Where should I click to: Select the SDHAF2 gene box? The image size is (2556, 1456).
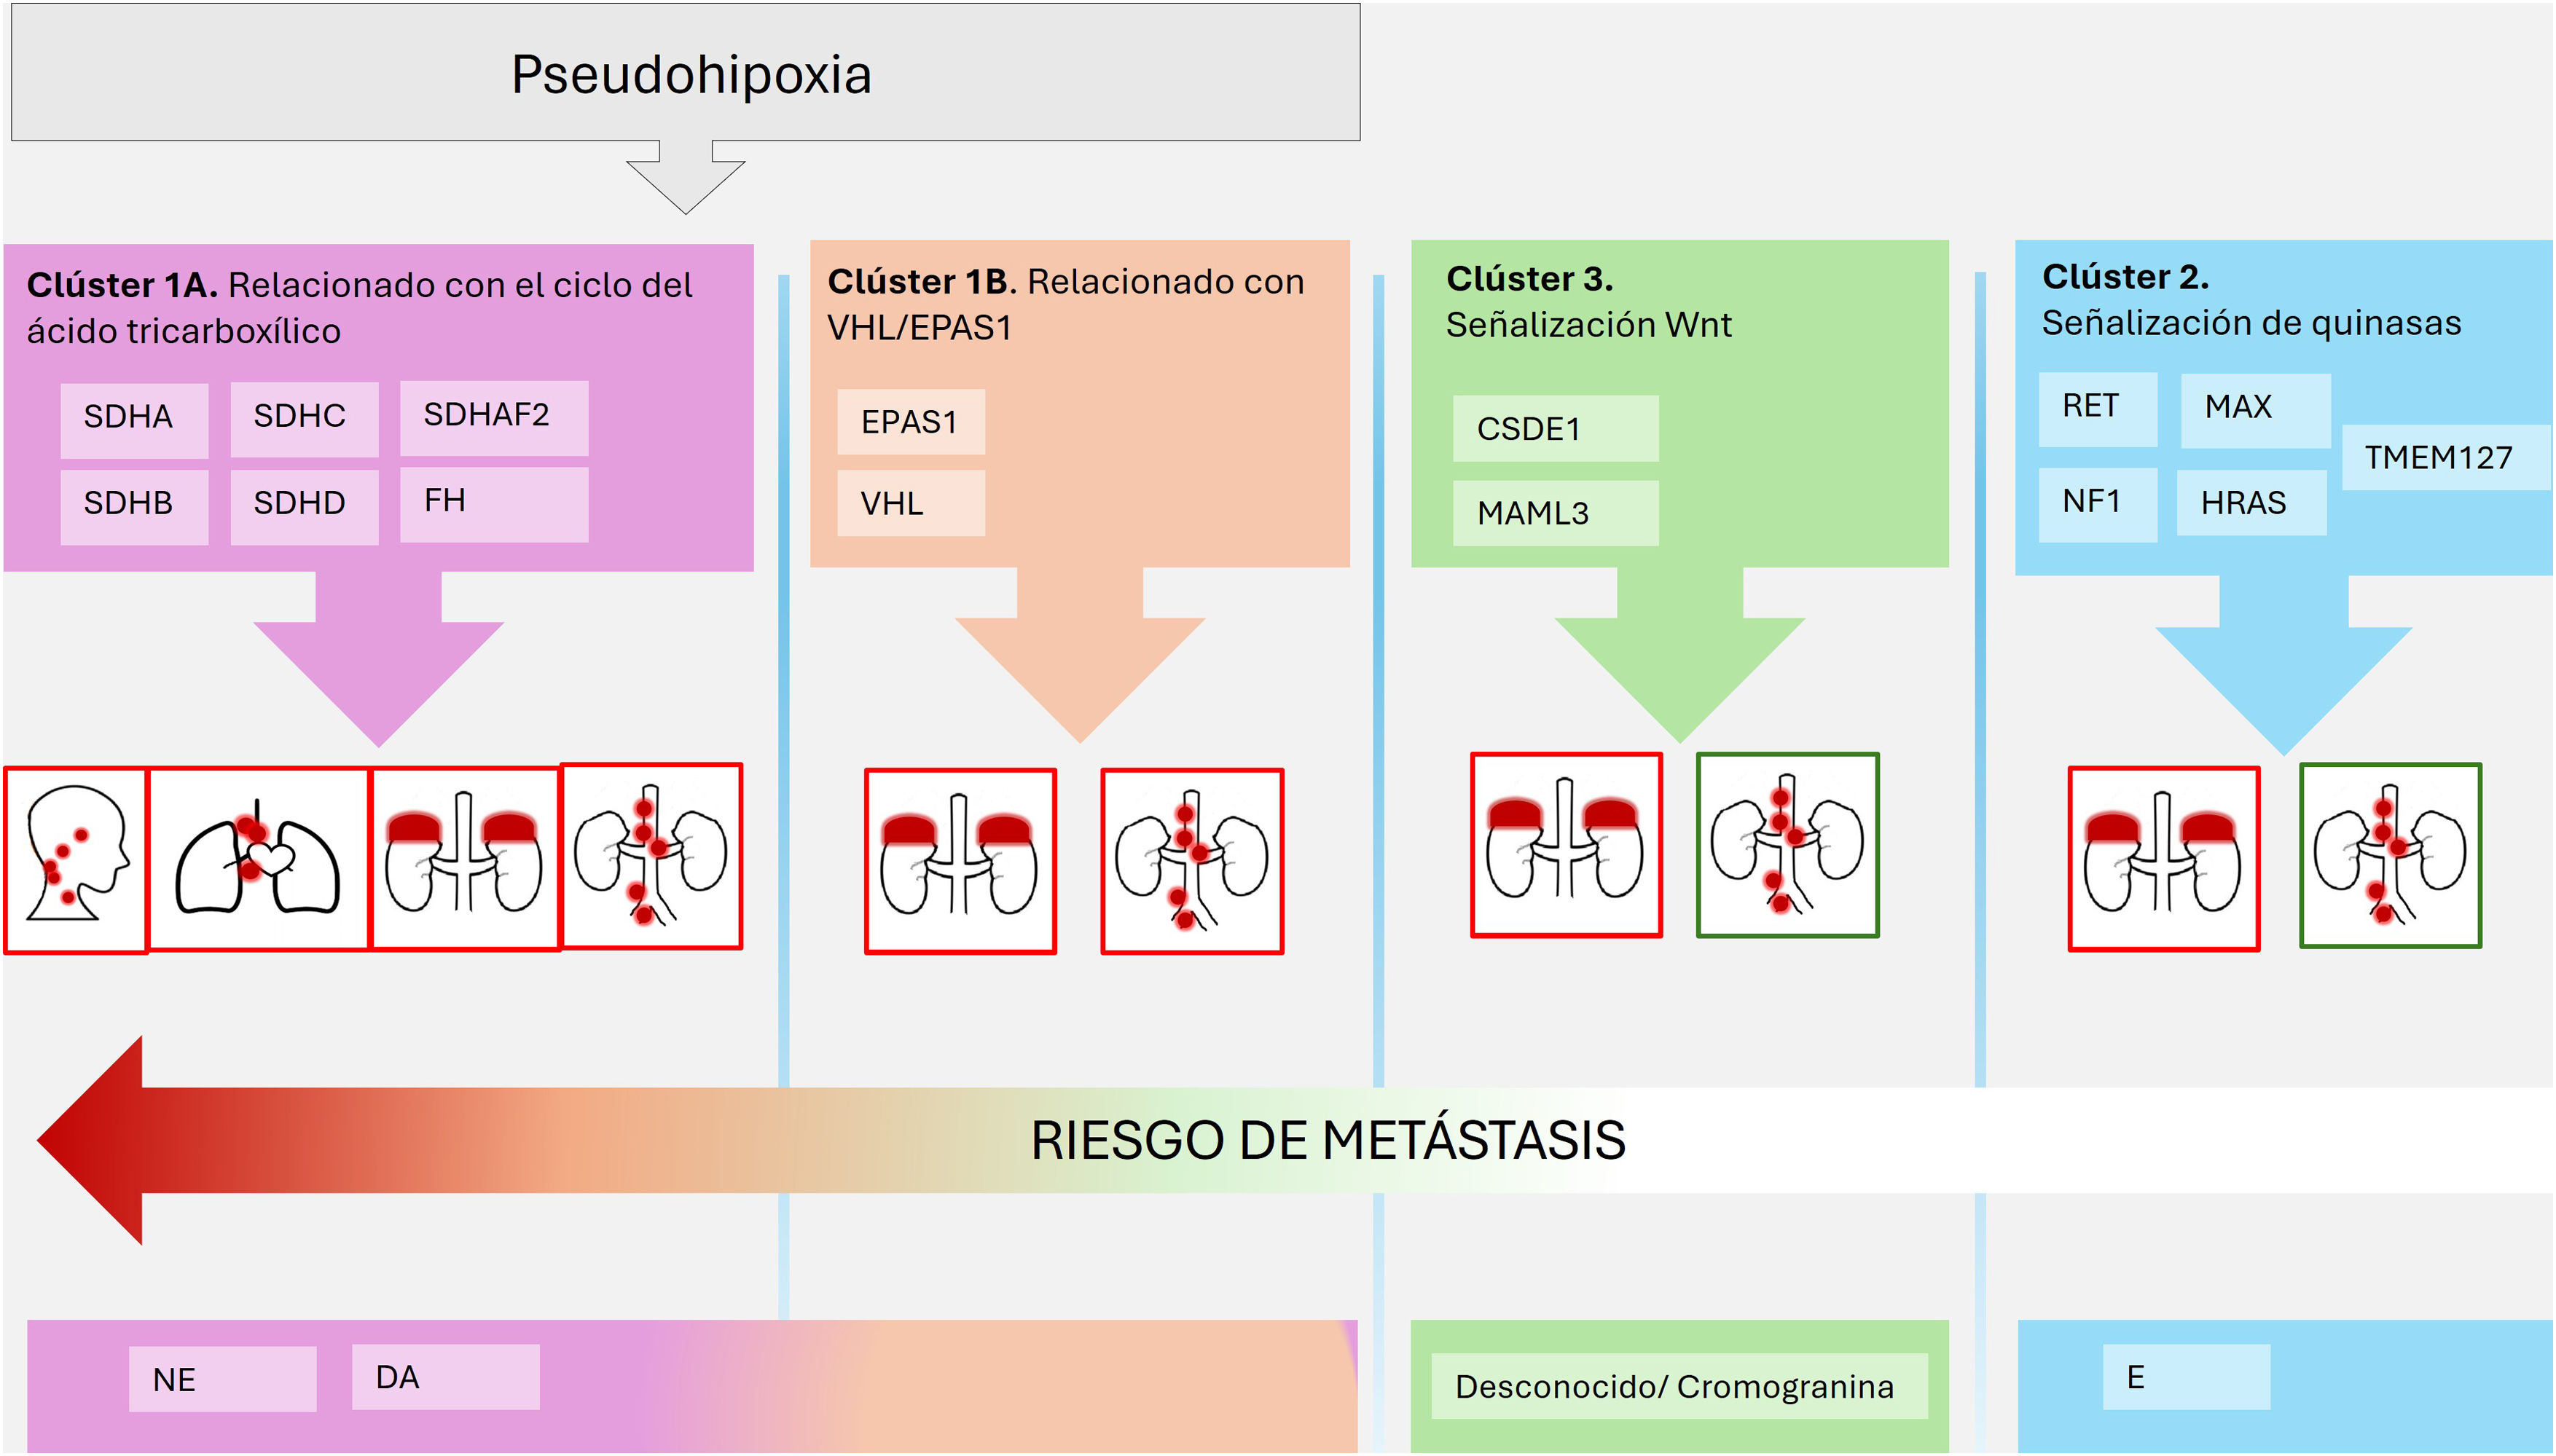pos(493,416)
